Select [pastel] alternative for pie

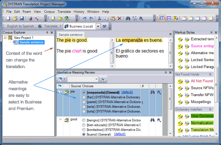coord(84,102)
